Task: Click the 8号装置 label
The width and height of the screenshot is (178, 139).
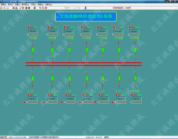Action: (33, 38)
